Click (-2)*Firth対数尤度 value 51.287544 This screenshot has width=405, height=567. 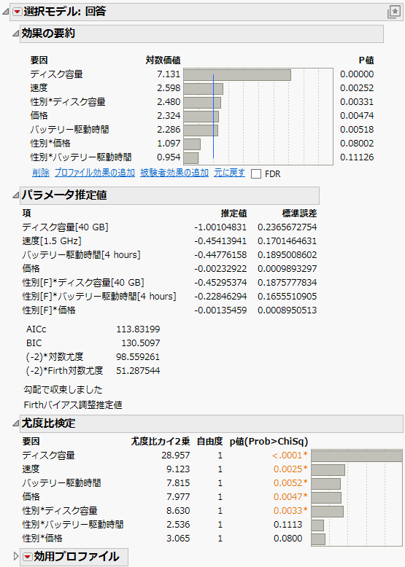click(138, 371)
